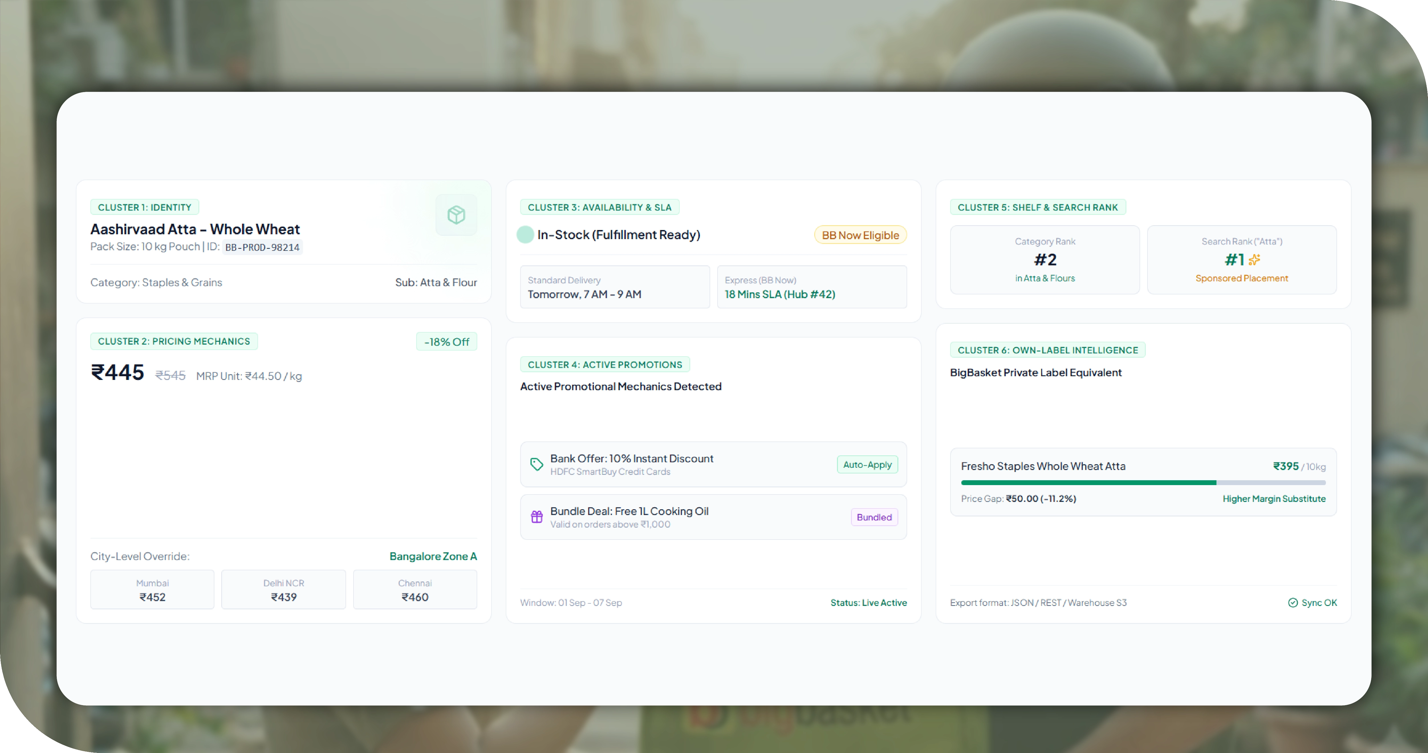Viewport: 1428px width, 753px height.
Task: Click product ID BB-PROD-98214
Action: [x=262, y=247]
